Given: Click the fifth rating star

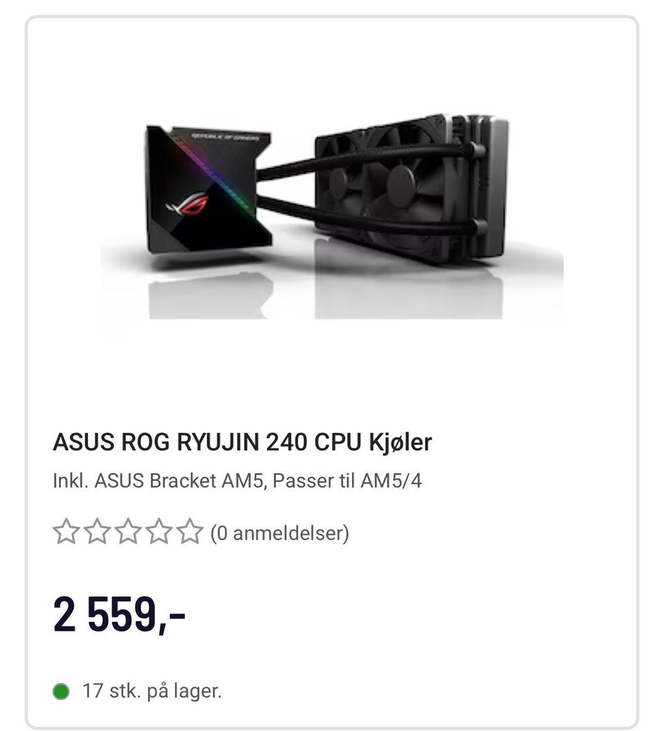Looking at the screenshot, I should pos(190,532).
